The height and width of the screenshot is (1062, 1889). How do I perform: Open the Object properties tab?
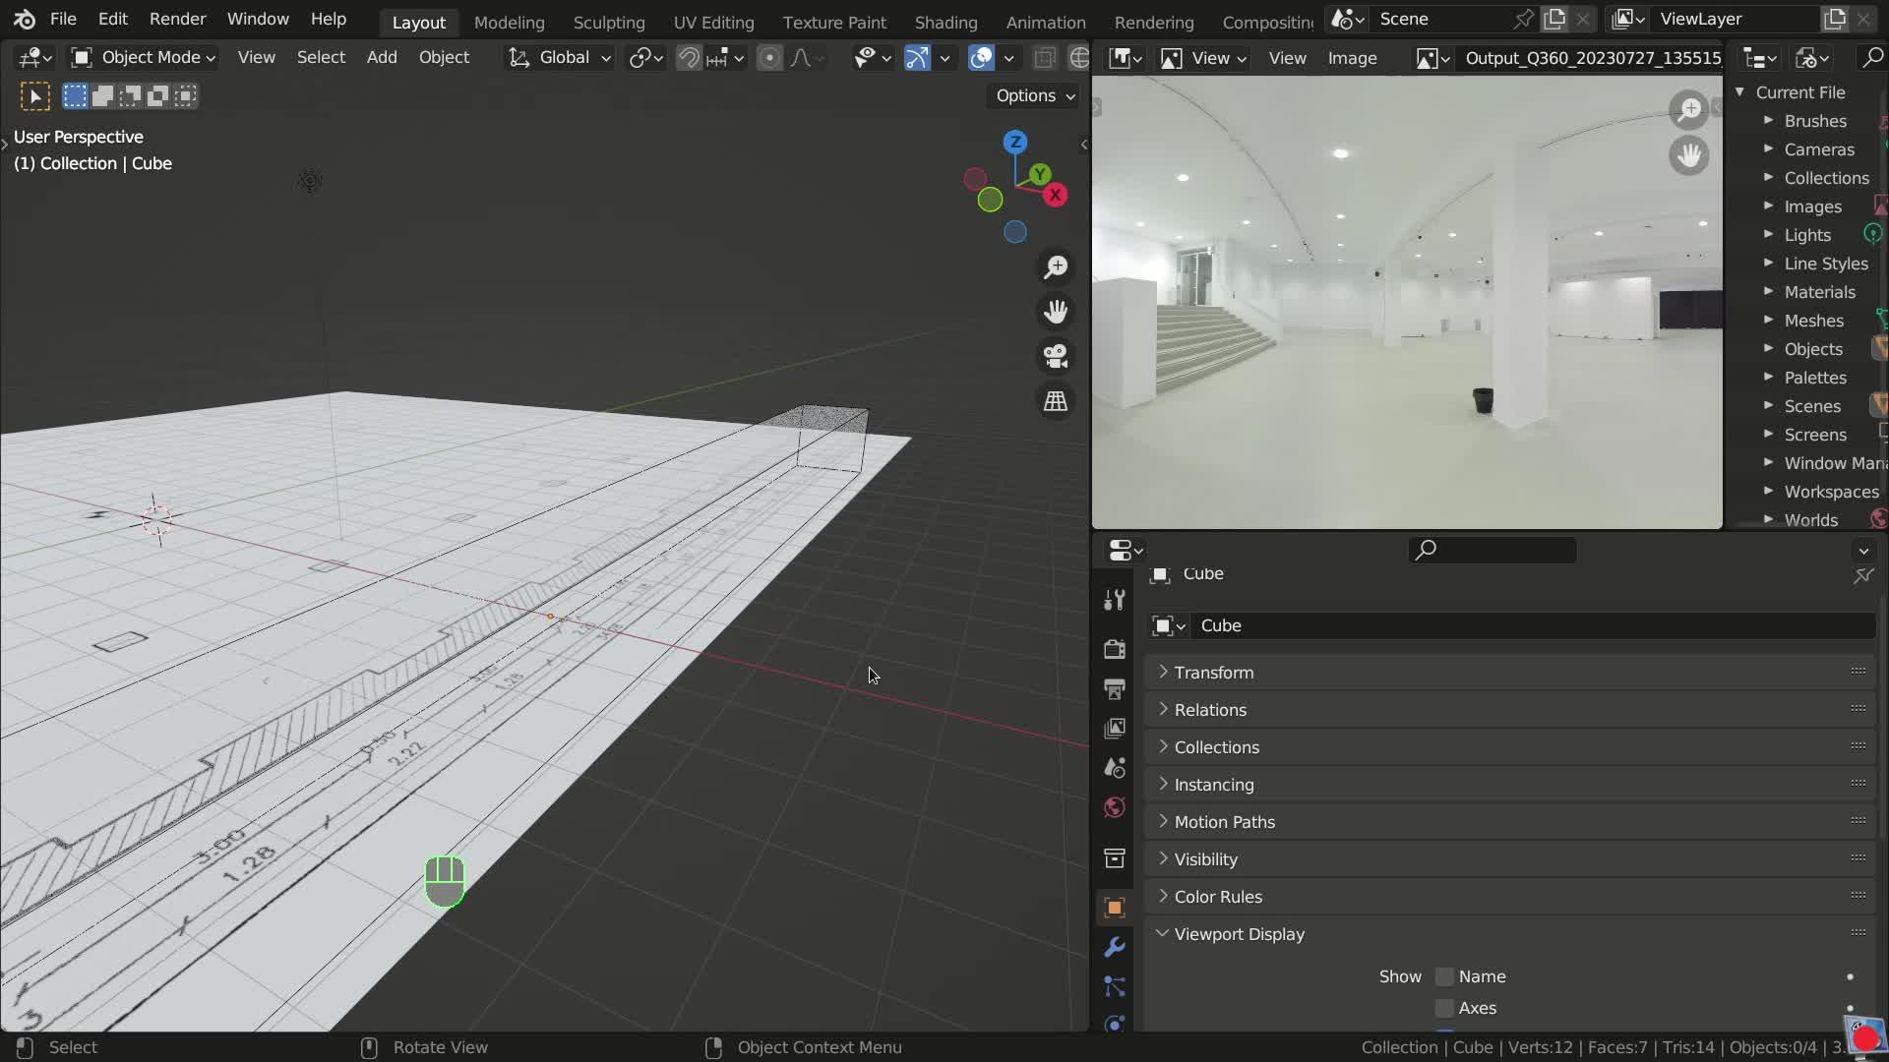(1115, 908)
